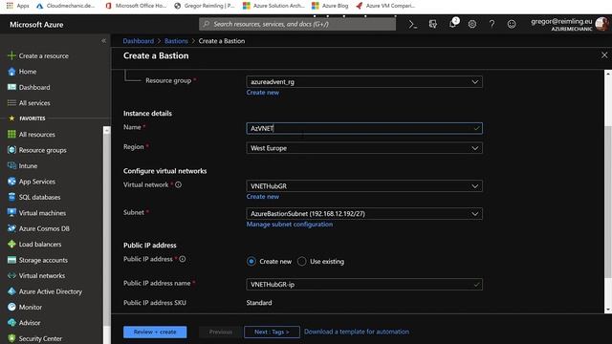
Task: Click Previous button
Action: coord(221,332)
